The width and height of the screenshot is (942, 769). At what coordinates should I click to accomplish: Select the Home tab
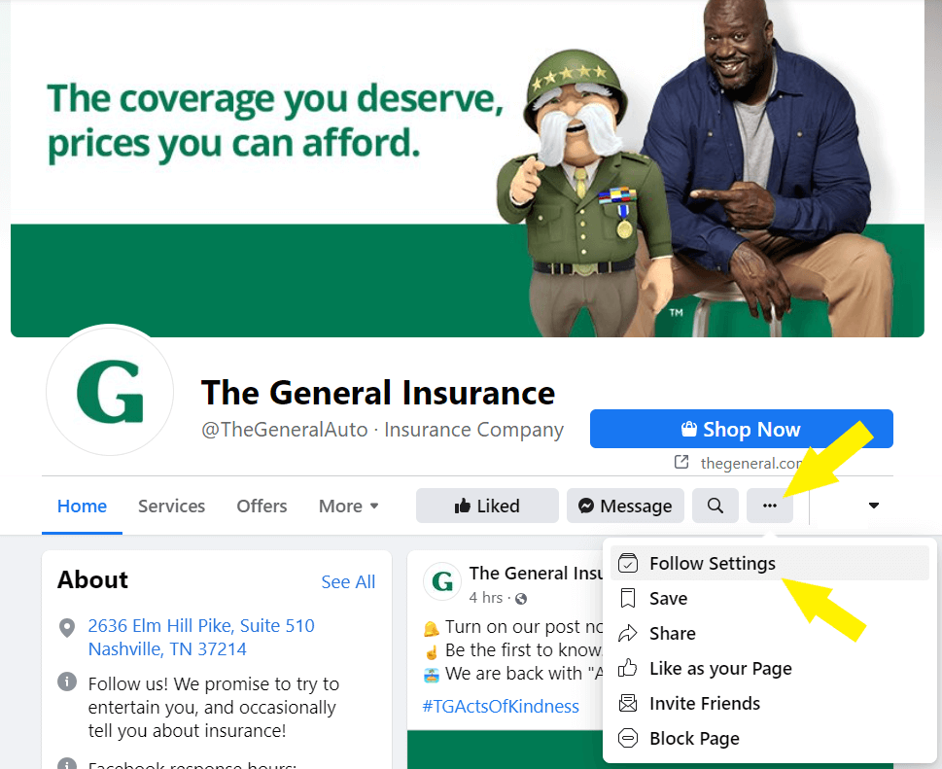[x=82, y=506]
